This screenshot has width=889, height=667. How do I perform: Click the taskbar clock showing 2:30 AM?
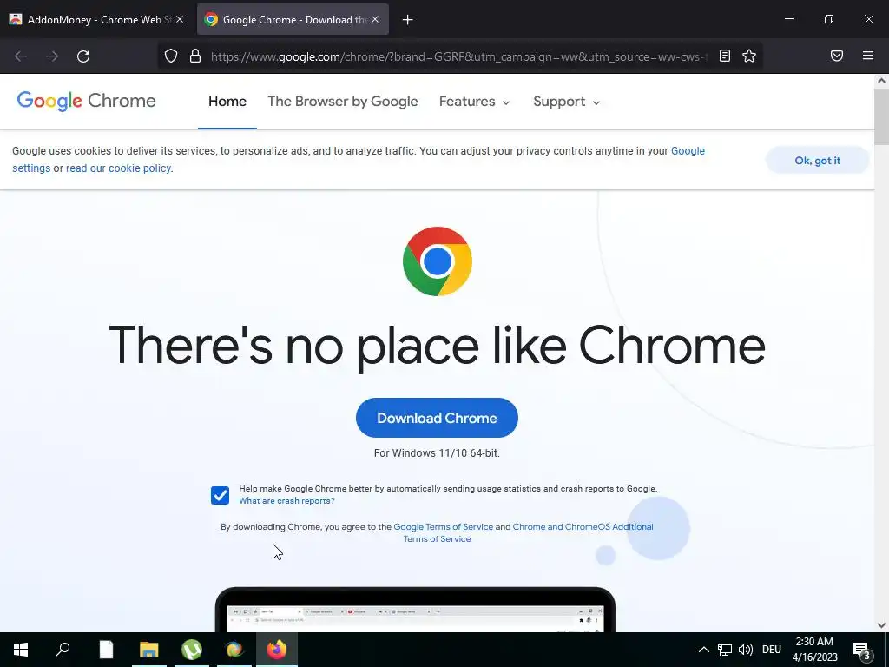pos(814,650)
